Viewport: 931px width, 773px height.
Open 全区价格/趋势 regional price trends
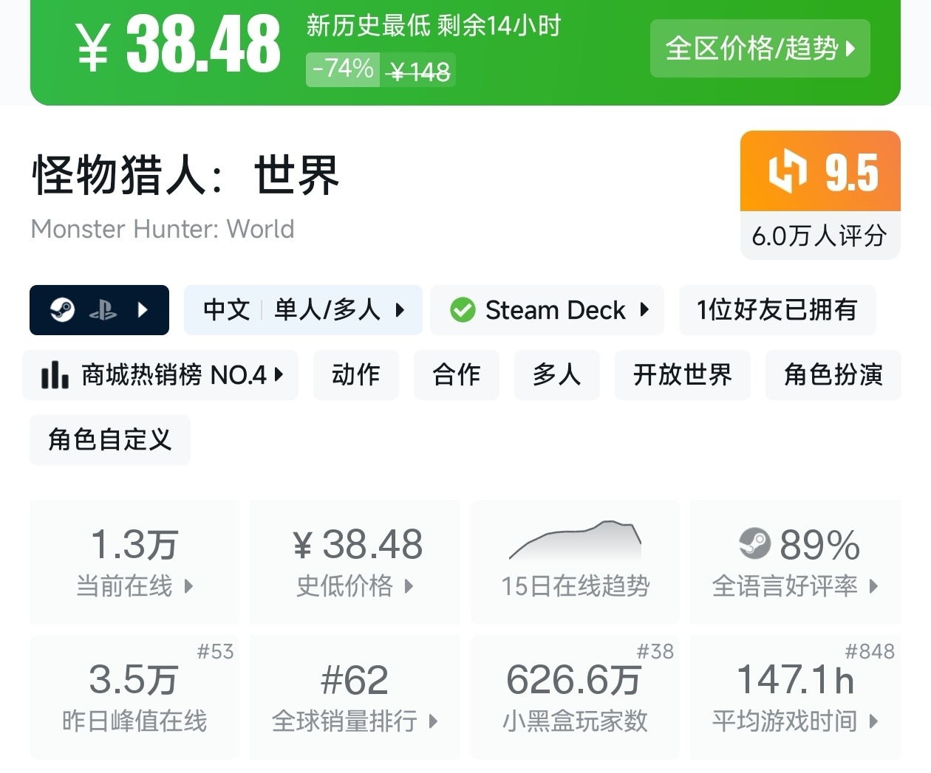coord(760,49)
